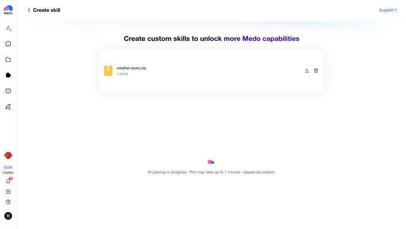
Task: Click the 2.66KB file size text
Action: click(x=122, y=74)
